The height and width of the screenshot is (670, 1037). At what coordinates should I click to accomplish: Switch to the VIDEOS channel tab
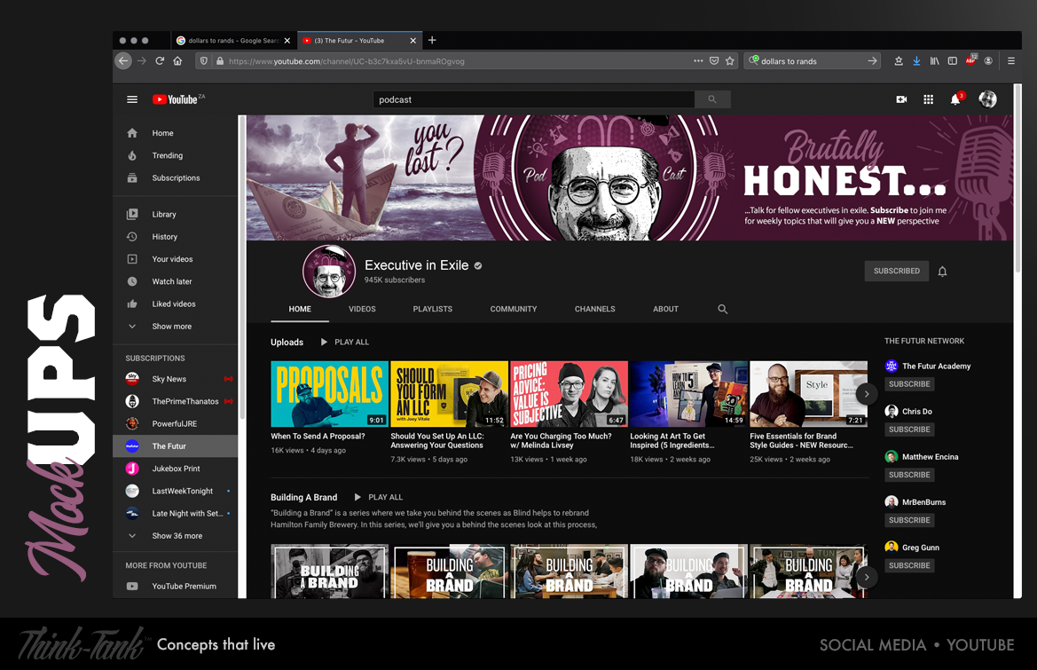[362, 309]
